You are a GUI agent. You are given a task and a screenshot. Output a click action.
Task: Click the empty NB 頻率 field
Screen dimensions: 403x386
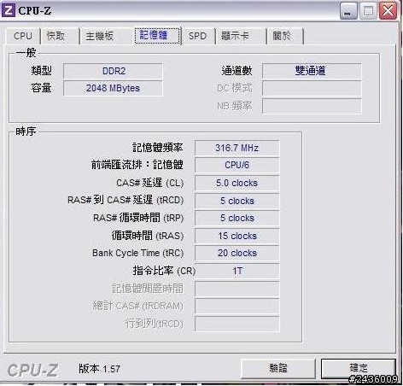point(312,106)
